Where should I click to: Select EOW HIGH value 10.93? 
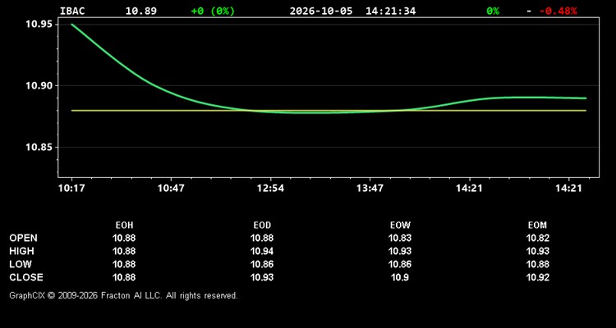(x=400, y=251)
